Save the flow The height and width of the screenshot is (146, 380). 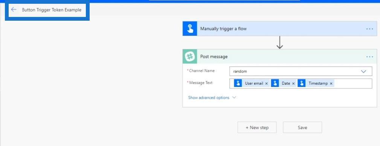[x=302, y=127]
